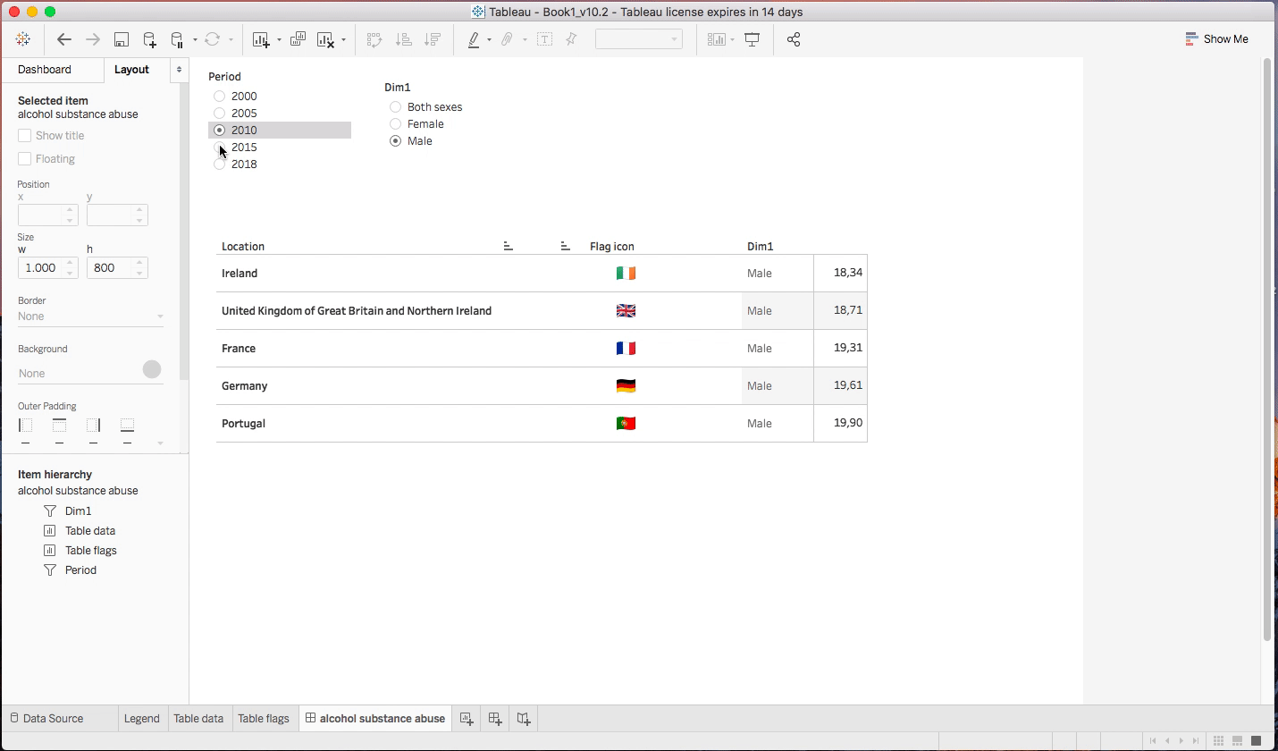Image resolution: width=1278 pixels, height=751 pixels.
Task: Create a New Story from the bottom bar
Action: 523,718
